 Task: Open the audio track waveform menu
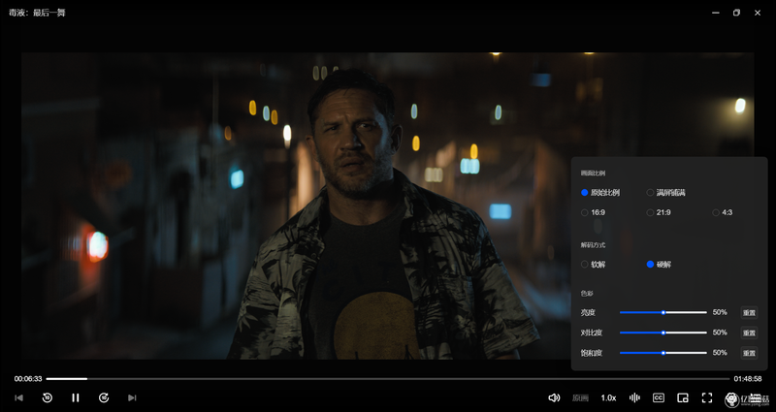634,397
